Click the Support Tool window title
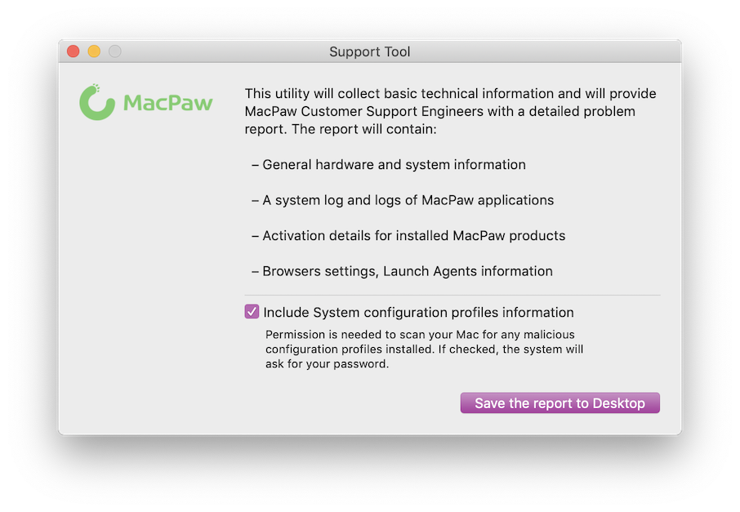The width and height of the screenshot is (740, 512). click(x=369, y=51)
